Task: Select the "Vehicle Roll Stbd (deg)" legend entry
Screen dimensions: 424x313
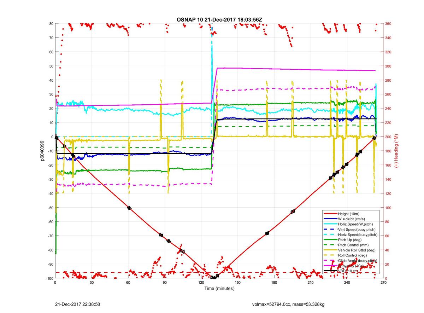Action: (x=349, y=250)
